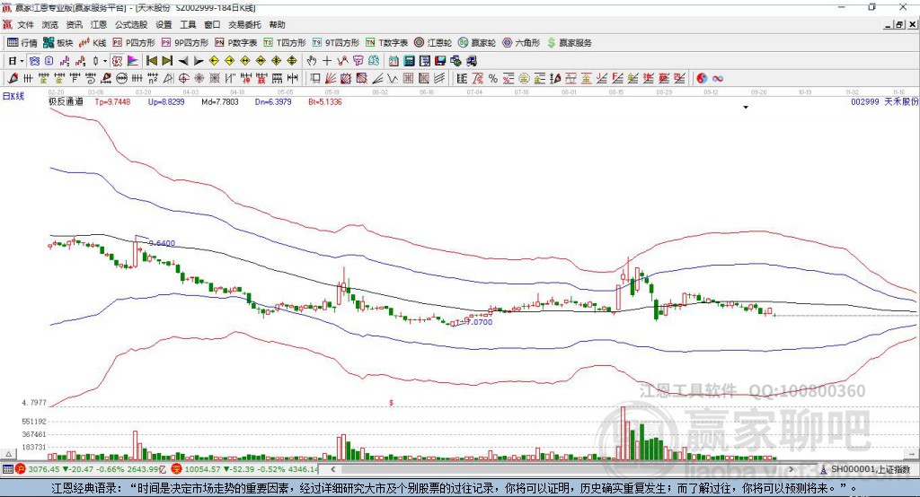Open the 江恩轮 tool
920x497 pixels.
[x=433, y=43]
